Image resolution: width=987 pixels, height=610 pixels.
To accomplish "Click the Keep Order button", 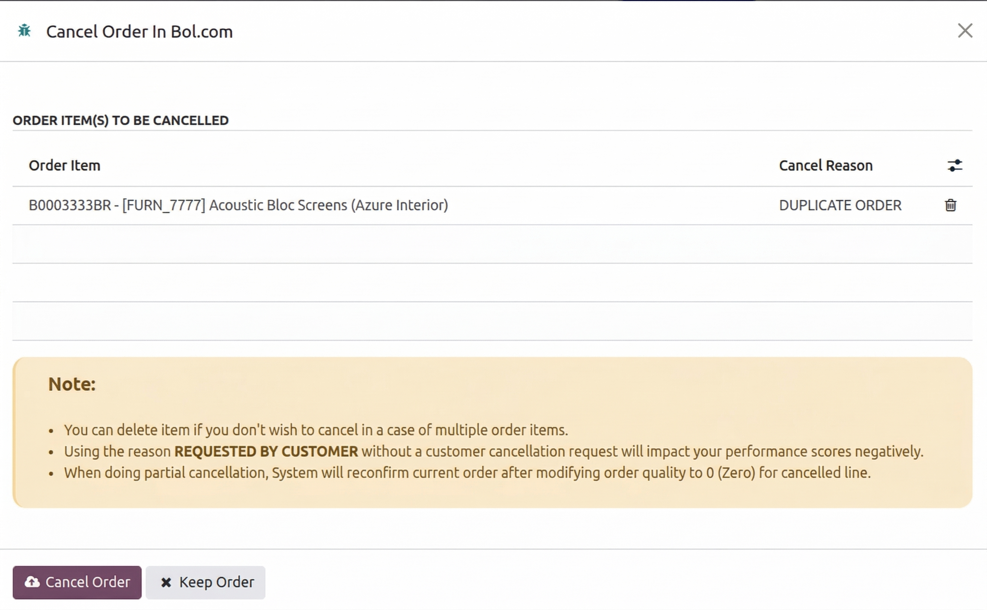I will pos(205,582).
